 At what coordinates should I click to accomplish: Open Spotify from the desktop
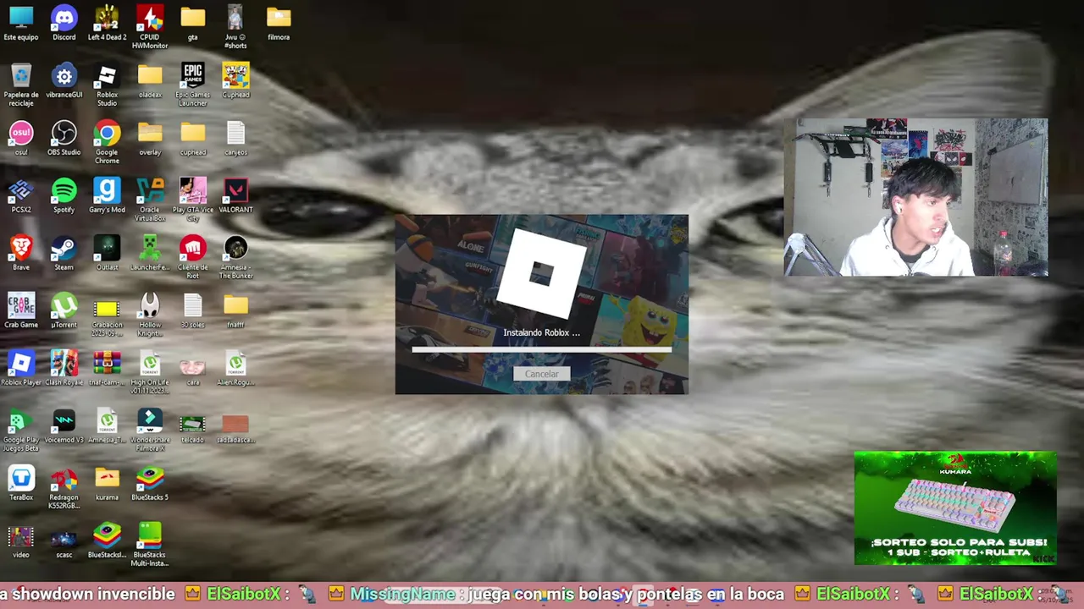(64, 196)
